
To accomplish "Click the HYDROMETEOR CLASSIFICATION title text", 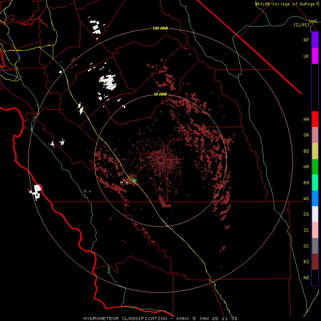I will 125,319.
